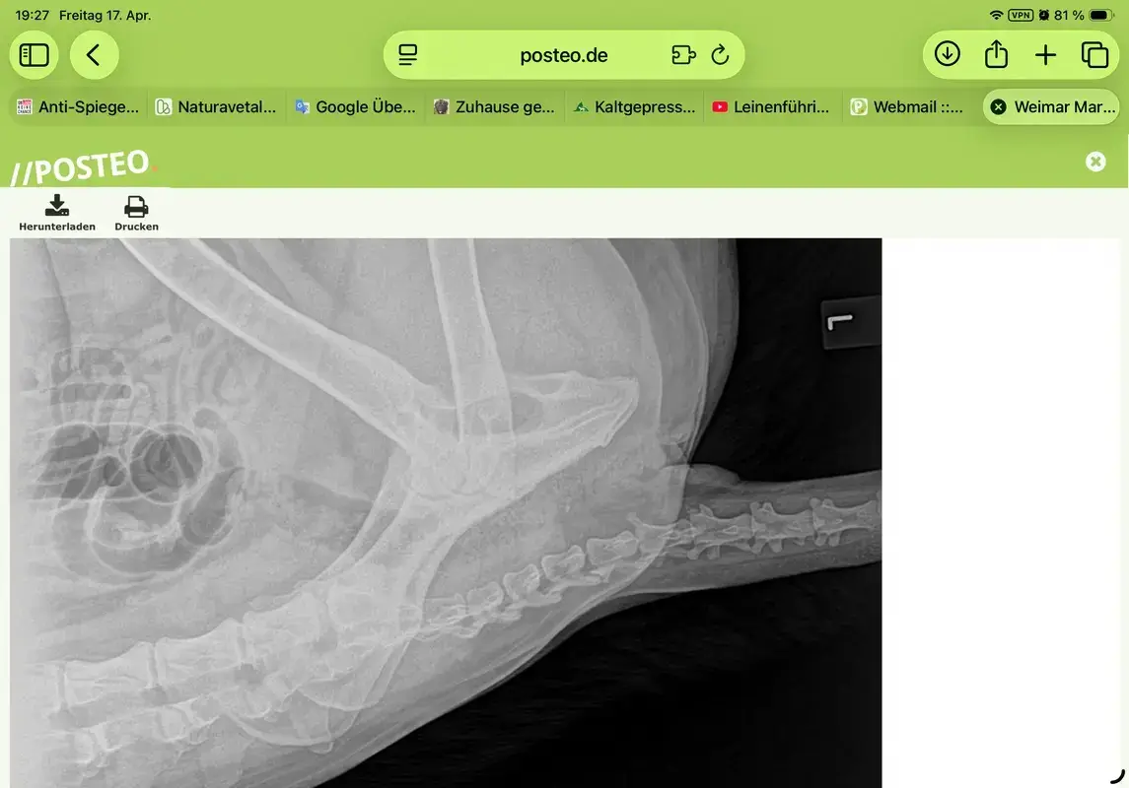Select the Kaltgepress... tab

pyautogui.click(x=634, y=107)
